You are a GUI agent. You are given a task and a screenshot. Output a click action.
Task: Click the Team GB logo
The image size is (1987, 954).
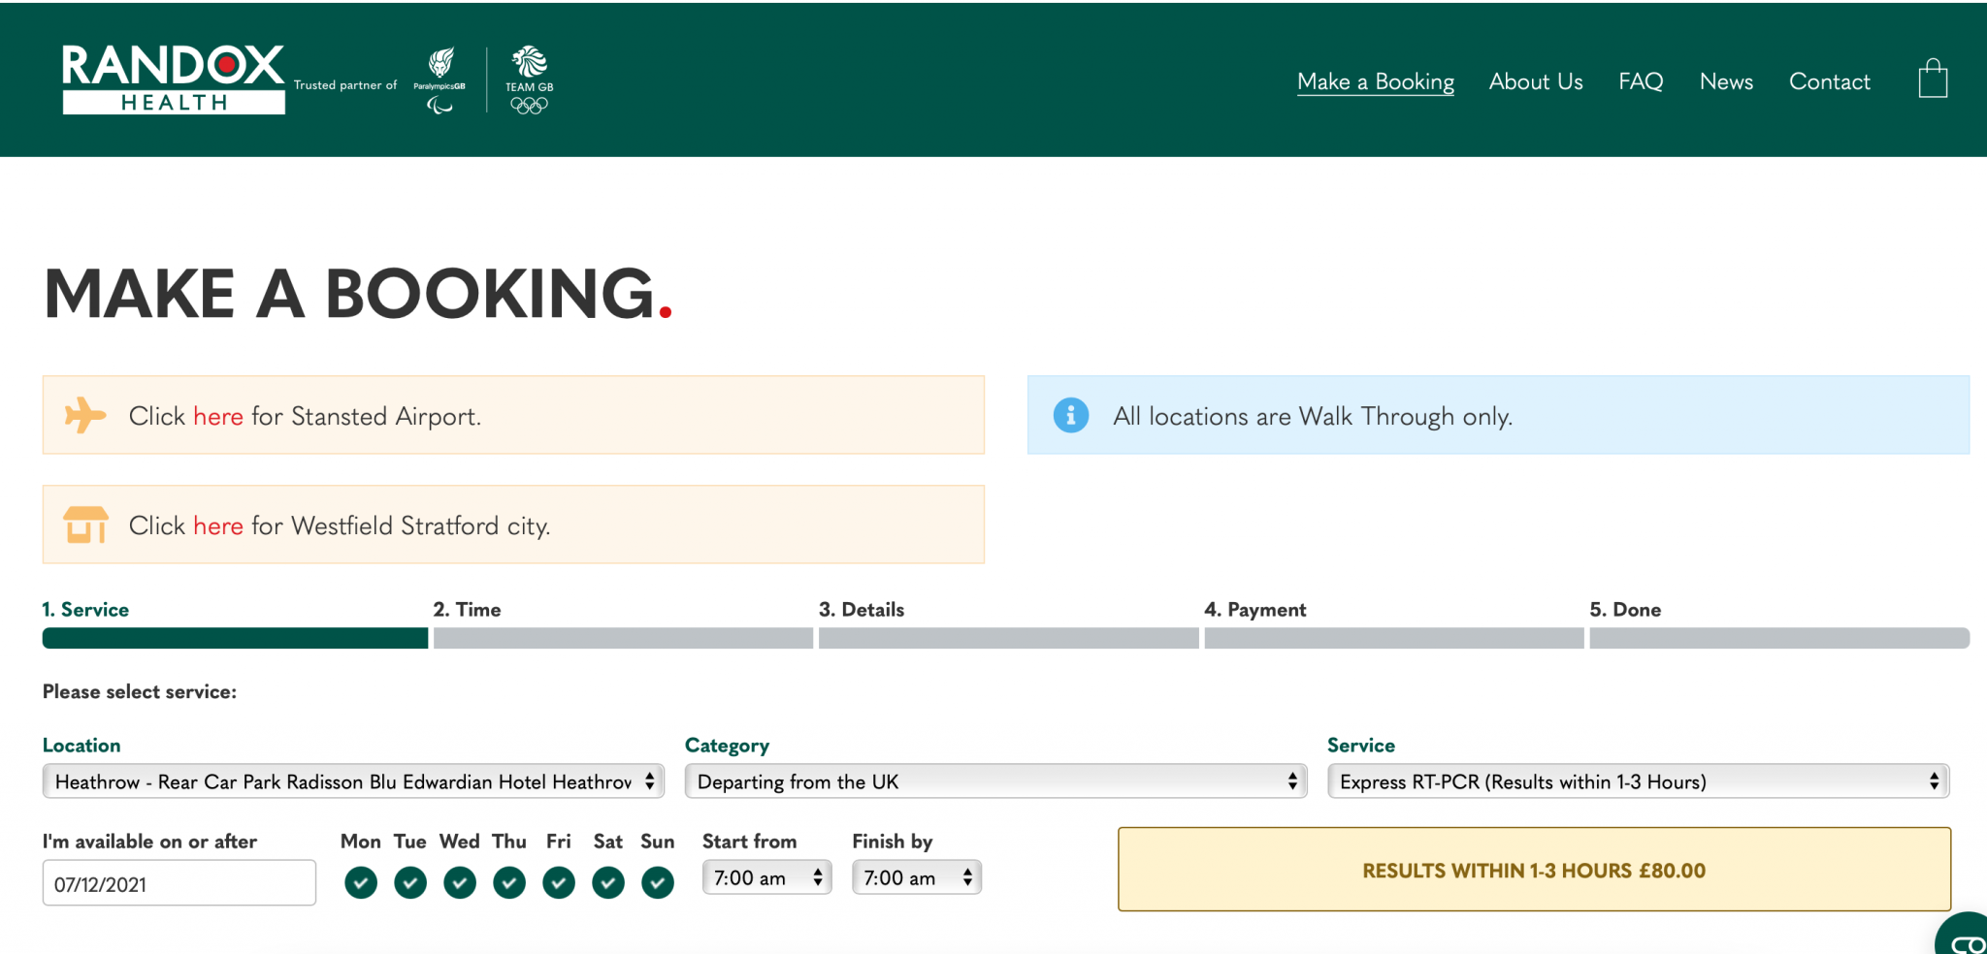click(529, 80)
